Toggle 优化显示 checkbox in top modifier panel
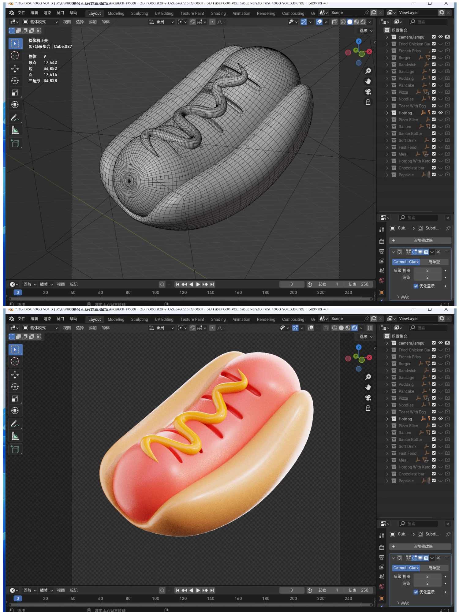 pos(416,286)
